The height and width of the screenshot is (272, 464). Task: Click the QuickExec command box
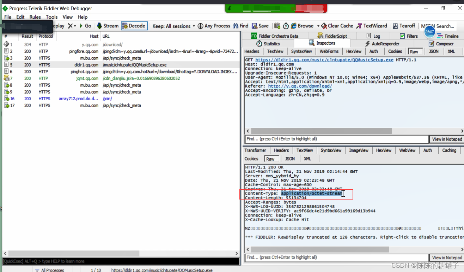click(121, 261)
